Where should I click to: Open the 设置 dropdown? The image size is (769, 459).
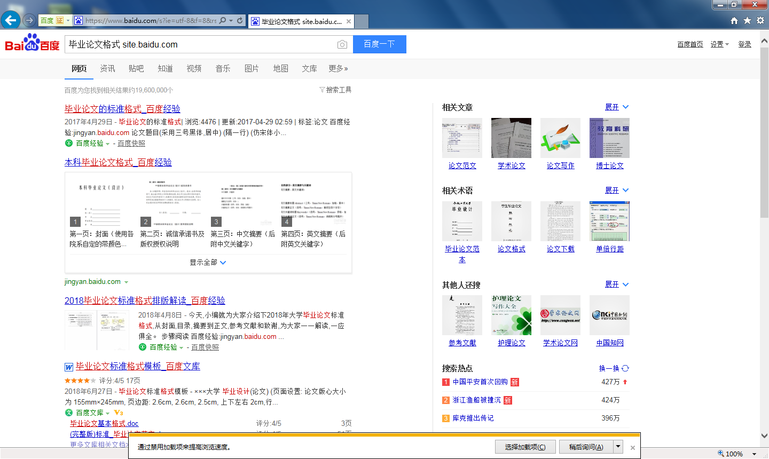pos(719,44)
